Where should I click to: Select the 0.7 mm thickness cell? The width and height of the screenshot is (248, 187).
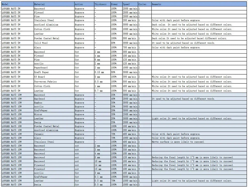[103, 91]
